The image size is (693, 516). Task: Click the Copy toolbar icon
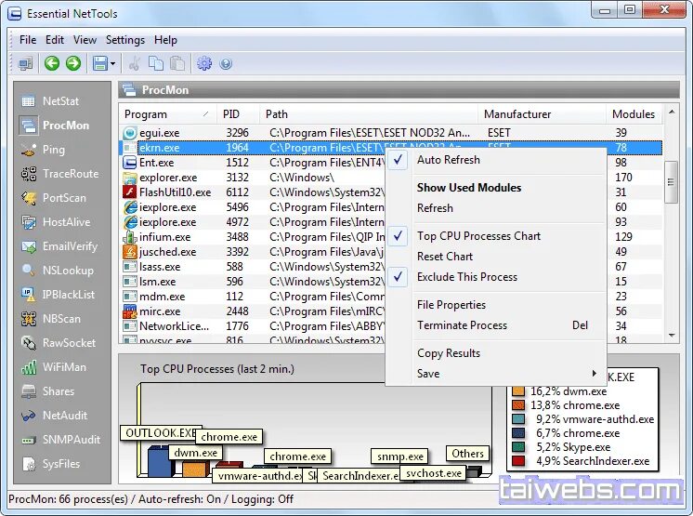tap(156, 63)
